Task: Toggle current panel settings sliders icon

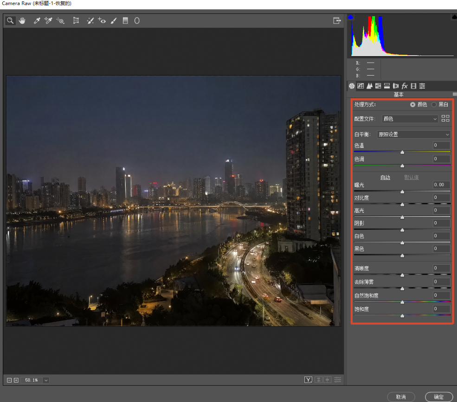Action: (337, 380)
